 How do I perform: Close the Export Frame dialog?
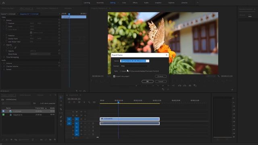point(166,55)
